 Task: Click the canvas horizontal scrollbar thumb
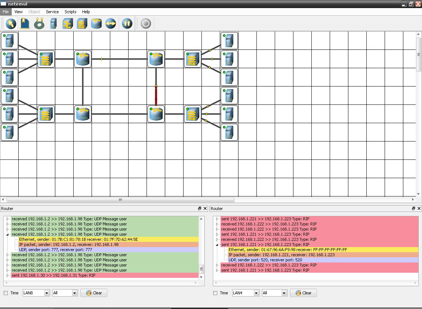[120, 200]
